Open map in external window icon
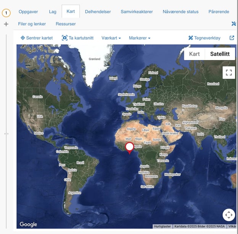This screenshot has height=234, width=238. click(x=232, y=38)
